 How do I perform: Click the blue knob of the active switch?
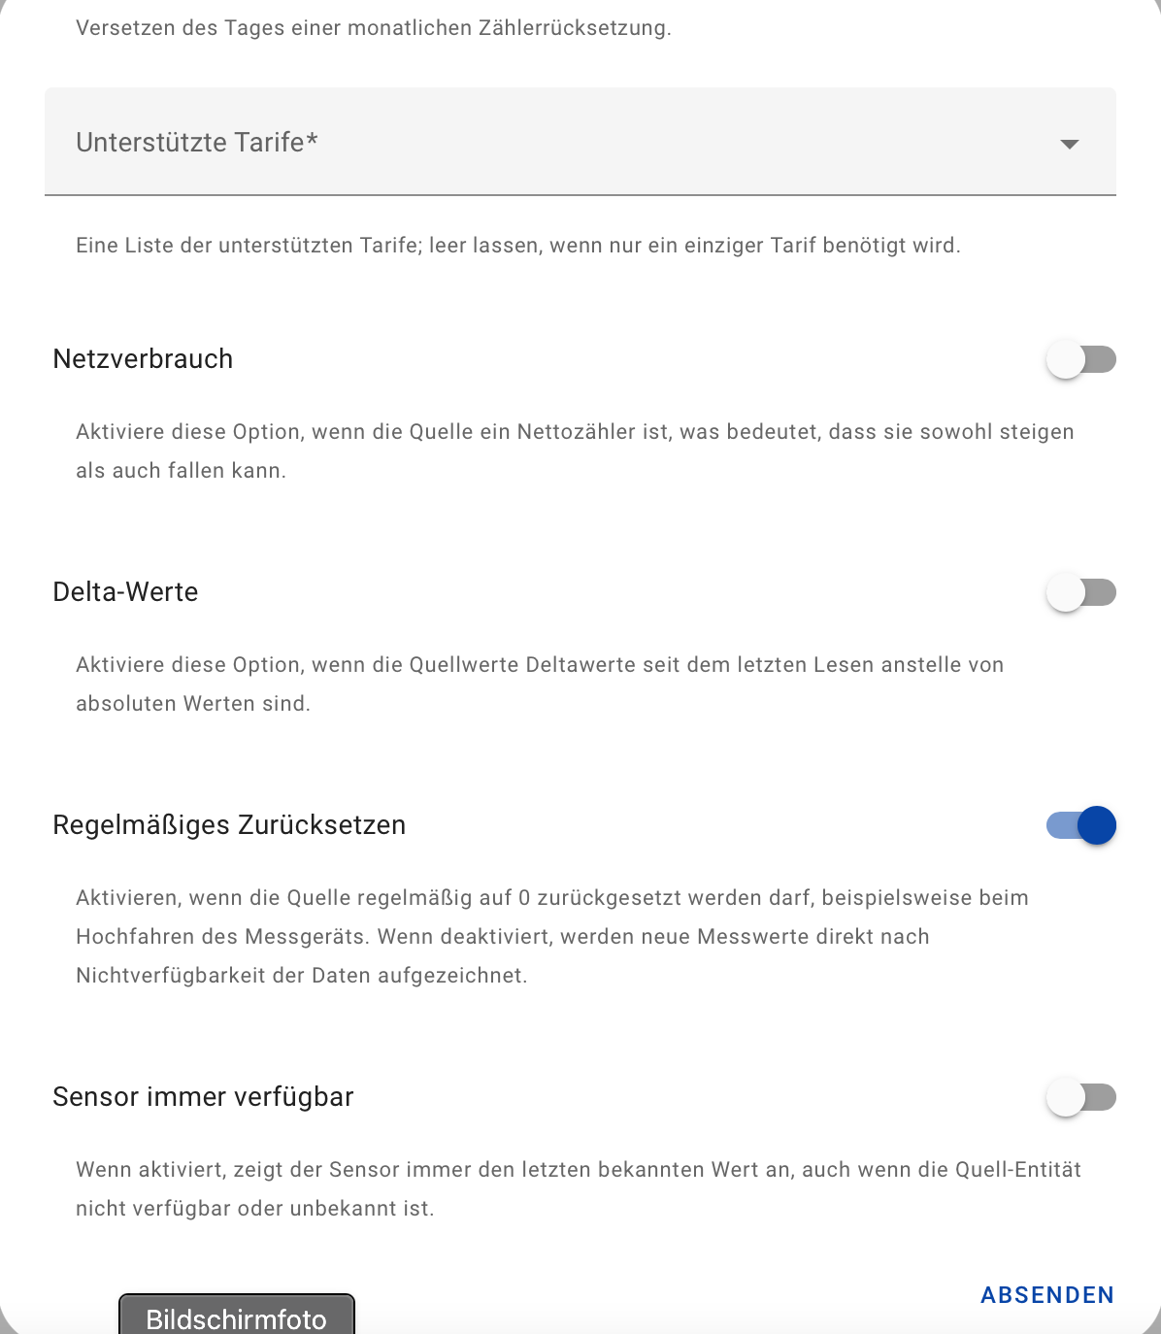[x=1097, y=826]
